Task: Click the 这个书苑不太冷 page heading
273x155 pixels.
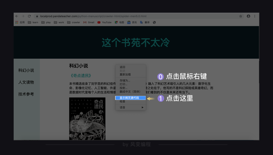Action: pyautogui.click(x=136, y=43)
